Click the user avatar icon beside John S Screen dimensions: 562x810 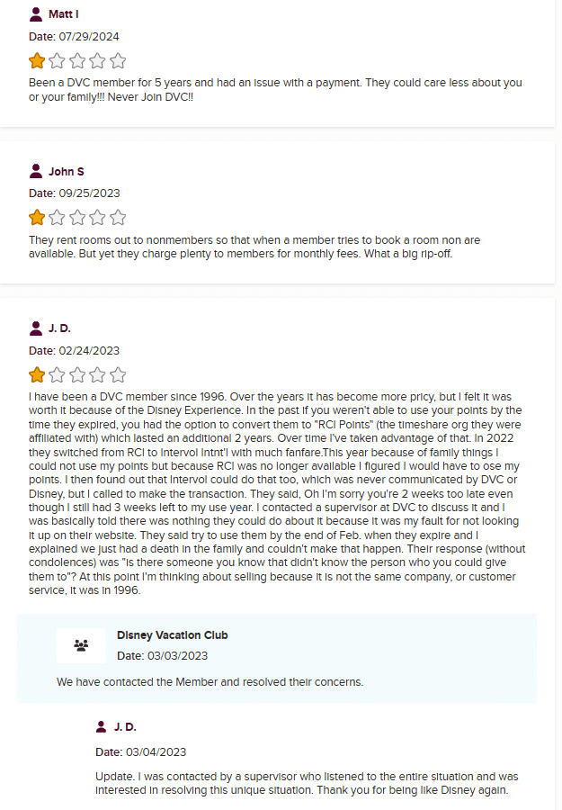[36, 171]
